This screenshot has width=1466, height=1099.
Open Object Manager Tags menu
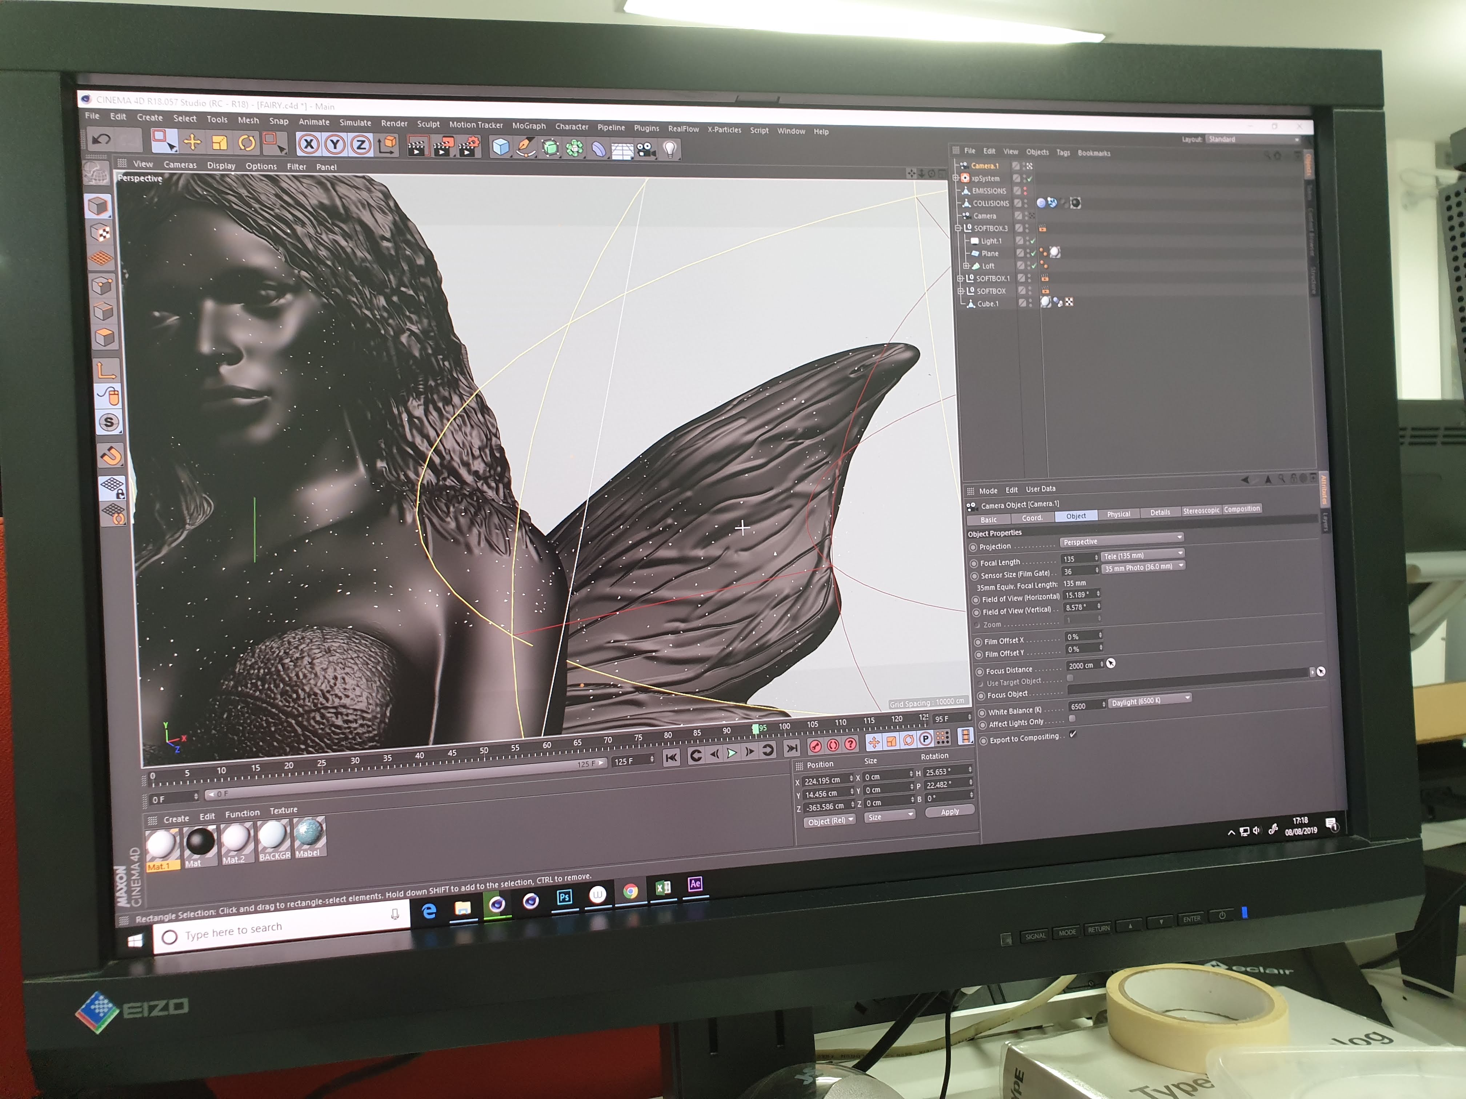[x=1062, y=152]
